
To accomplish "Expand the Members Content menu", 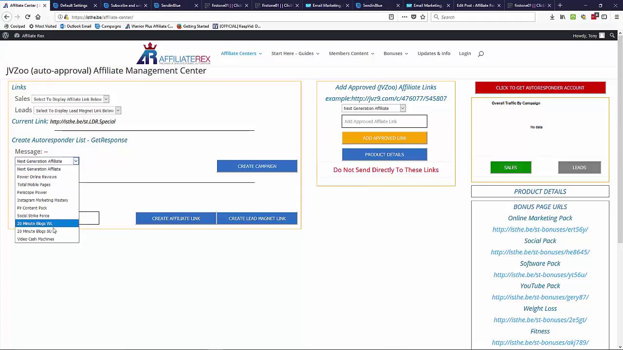I will coord(351,53).
